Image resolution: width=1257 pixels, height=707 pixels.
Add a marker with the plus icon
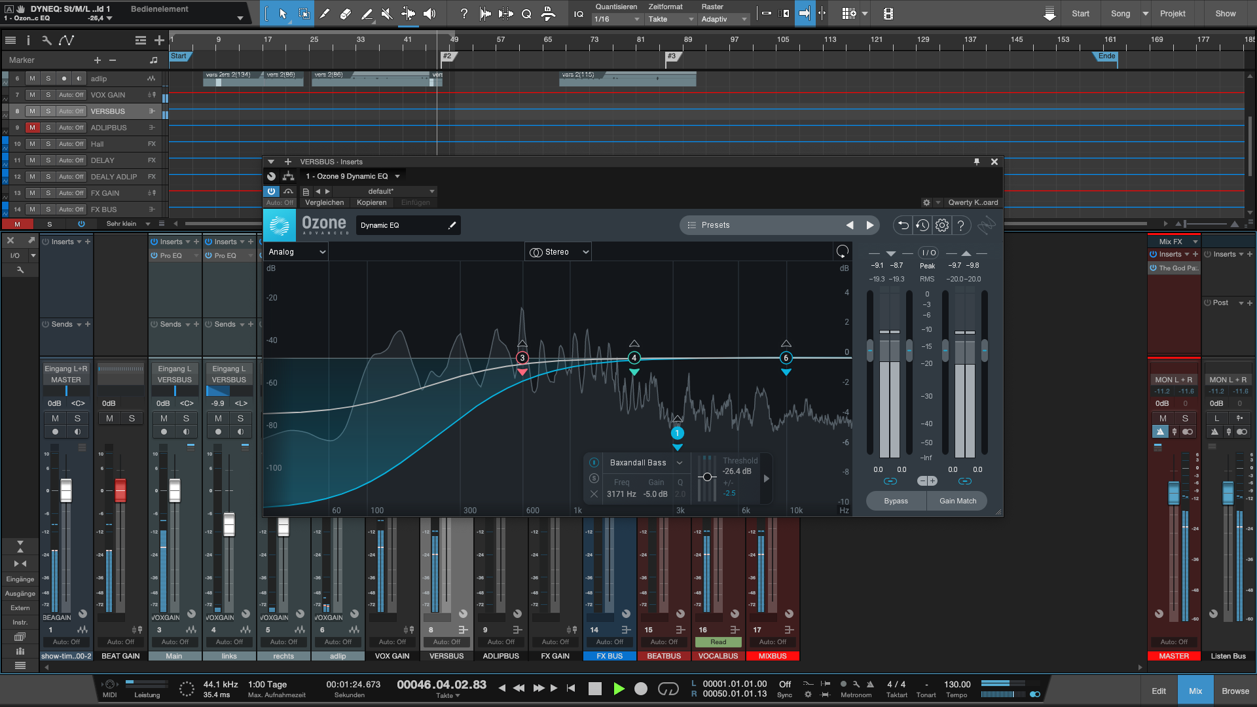(x=98, y=60)
